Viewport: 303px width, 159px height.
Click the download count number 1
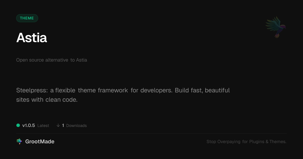point(63,125)
